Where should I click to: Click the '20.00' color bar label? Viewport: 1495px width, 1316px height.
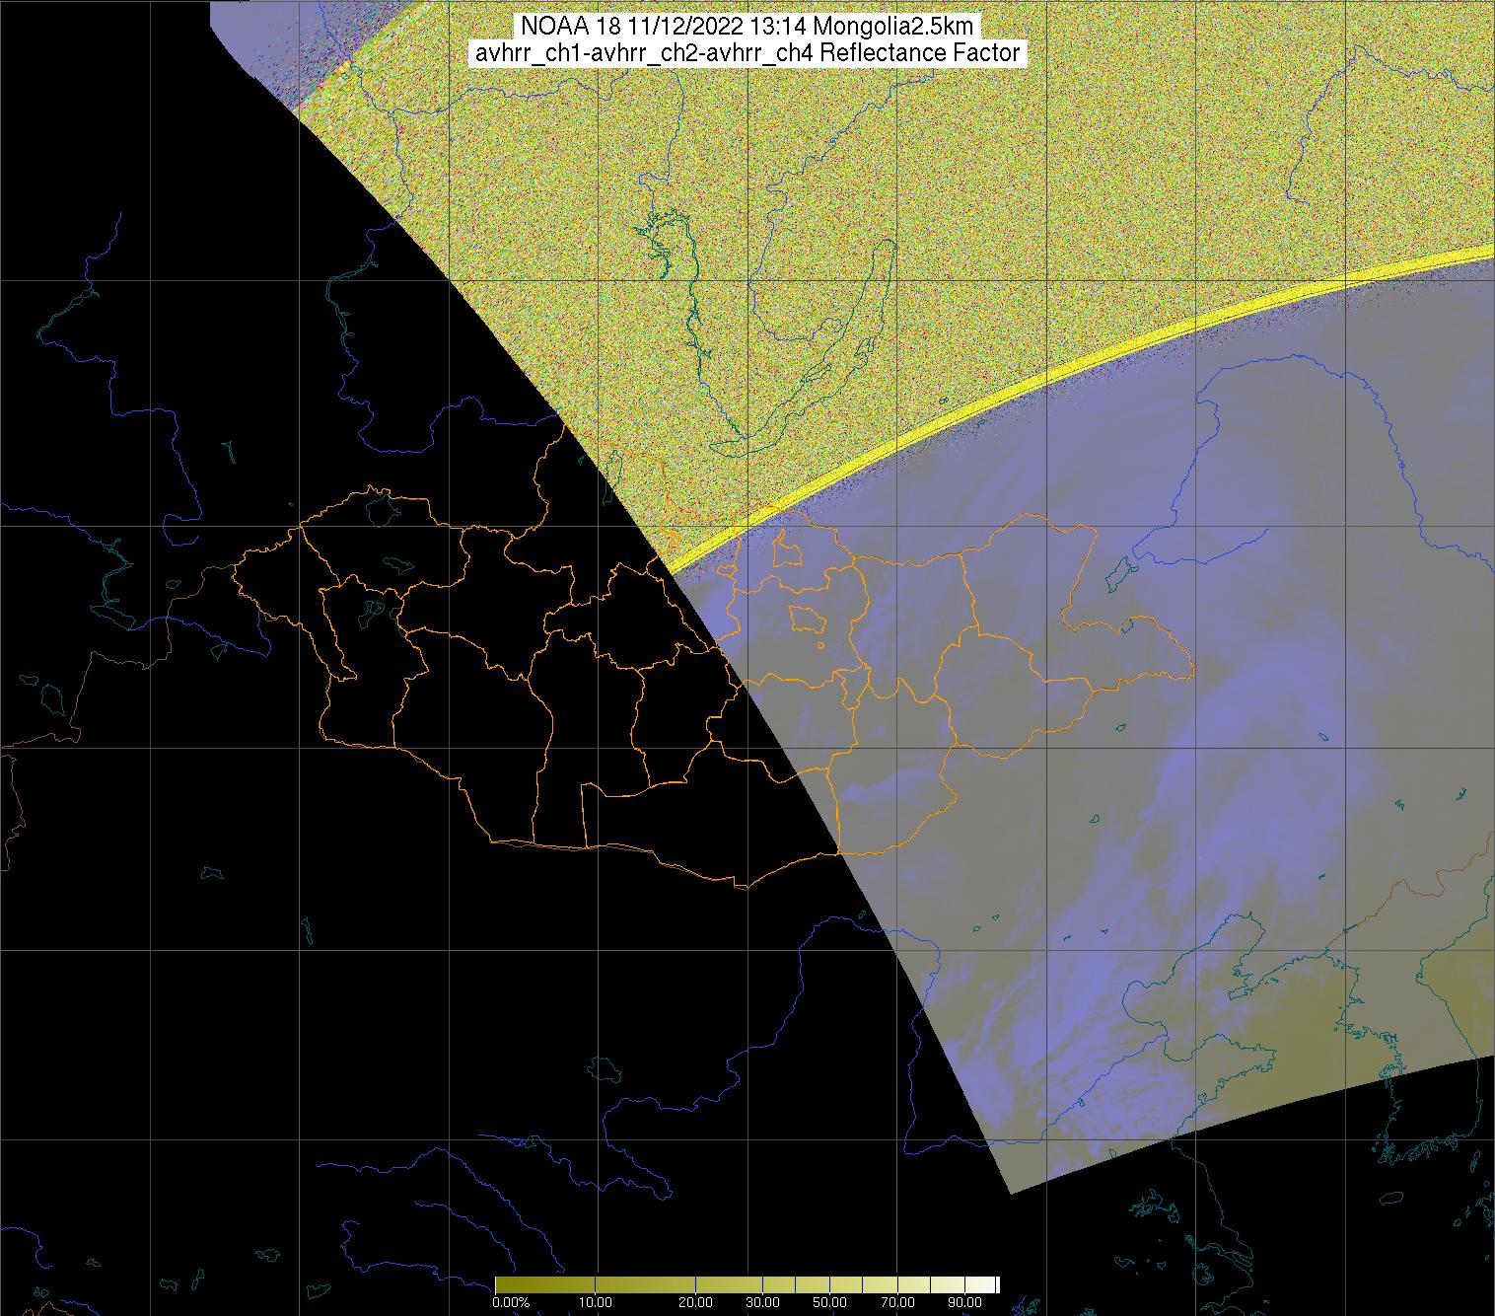click(x=695, y=1302)
